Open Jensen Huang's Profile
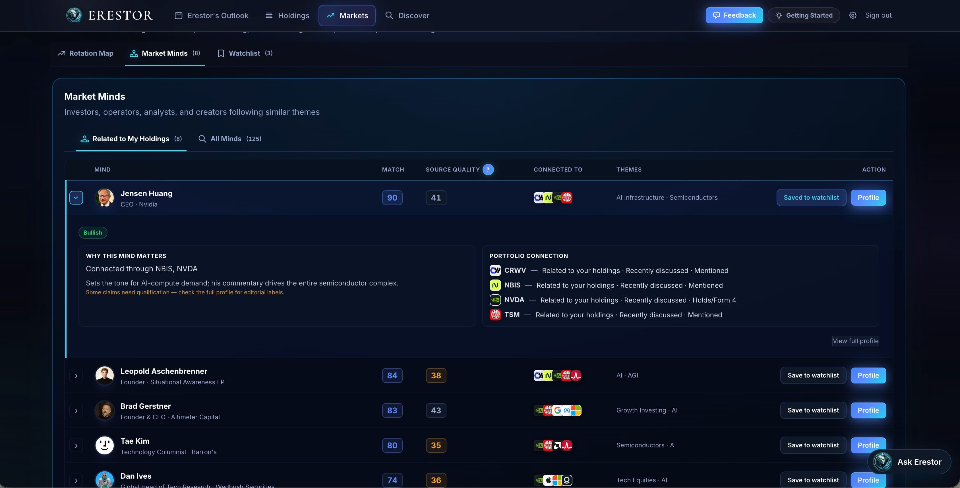 click(x=868, y=198)
